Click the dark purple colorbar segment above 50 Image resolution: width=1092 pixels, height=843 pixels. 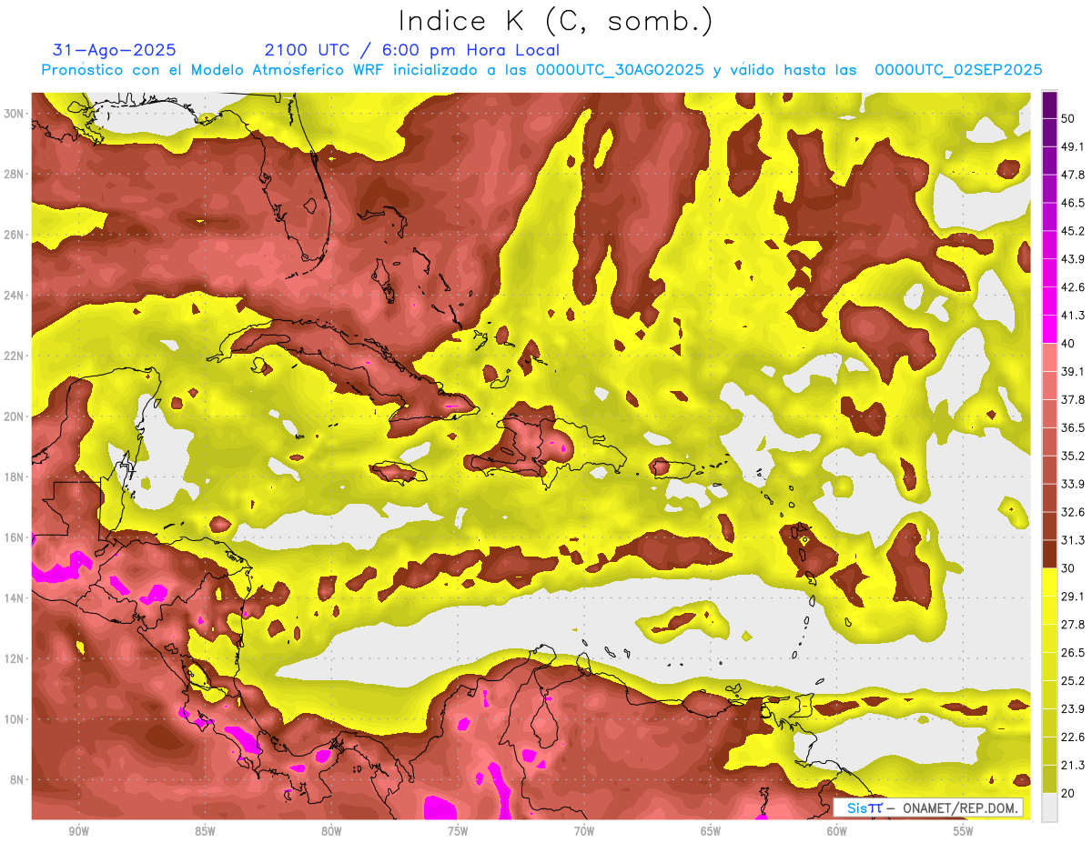point(1049,105)
